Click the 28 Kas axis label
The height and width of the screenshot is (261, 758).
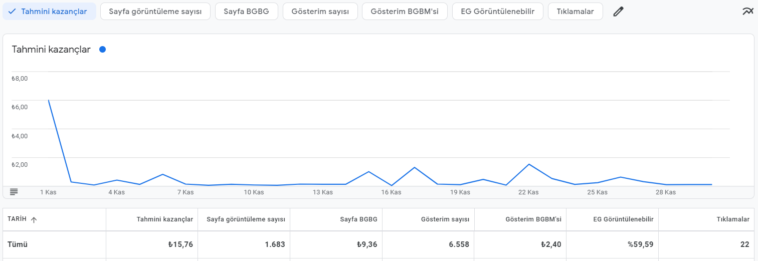click(666, 192)
